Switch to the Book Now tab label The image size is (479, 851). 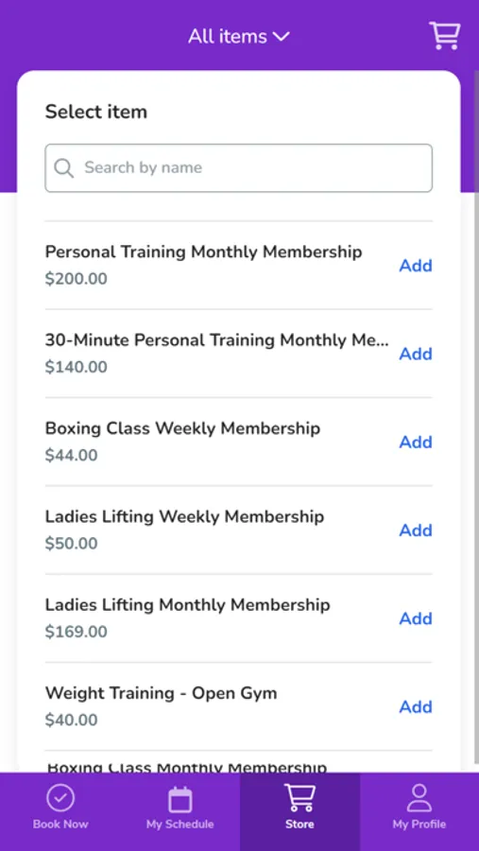[60, 825]
